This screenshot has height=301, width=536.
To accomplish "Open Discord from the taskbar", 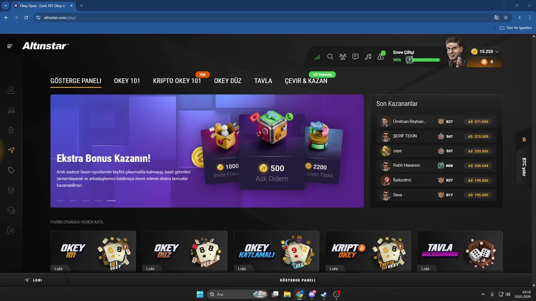I will pyautogui.click(x=312, y=294).
